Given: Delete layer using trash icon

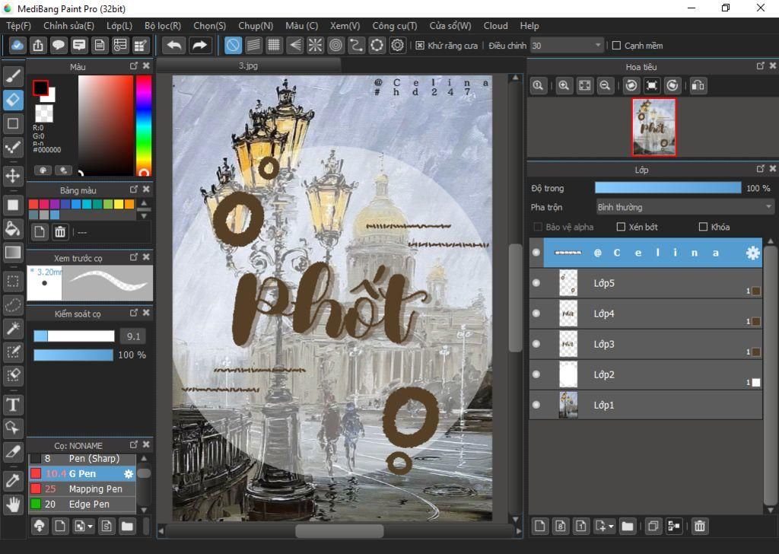Looking at the screenshot, I should point(700,526).
